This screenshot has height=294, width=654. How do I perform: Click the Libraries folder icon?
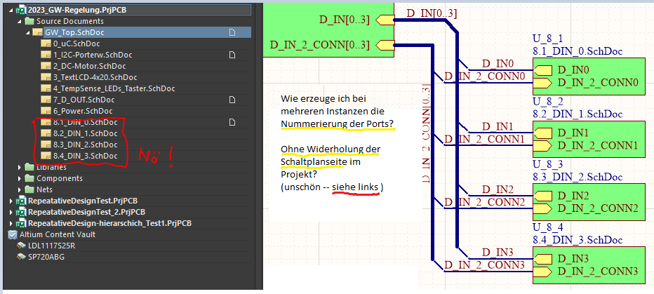[29, 167]
